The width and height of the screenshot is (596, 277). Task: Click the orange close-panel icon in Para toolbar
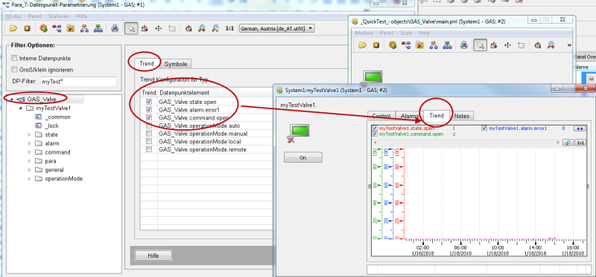(27, 28)
